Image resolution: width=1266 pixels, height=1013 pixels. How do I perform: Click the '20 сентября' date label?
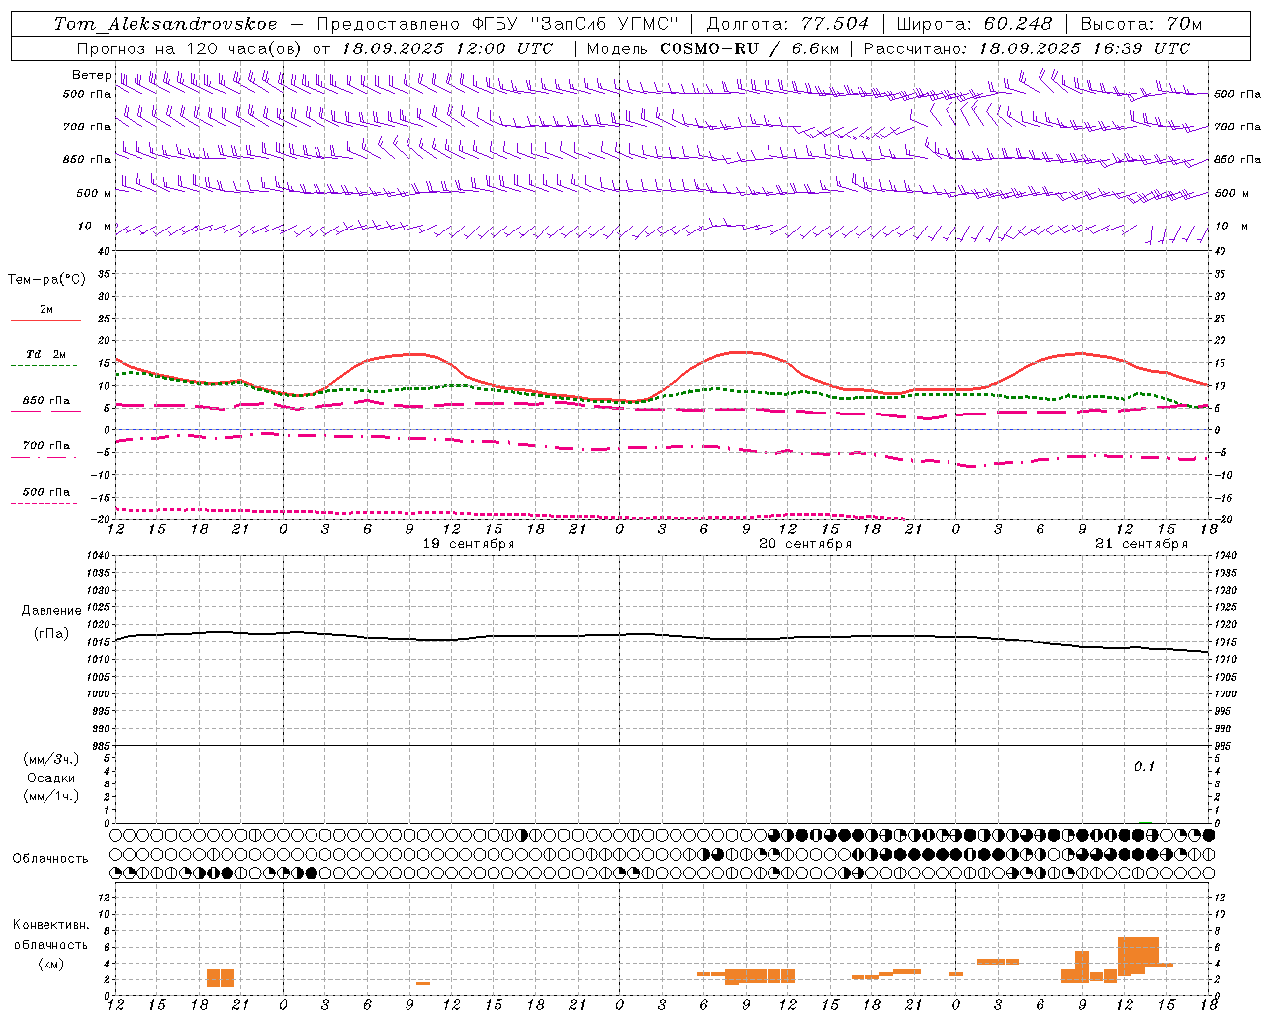805,544
